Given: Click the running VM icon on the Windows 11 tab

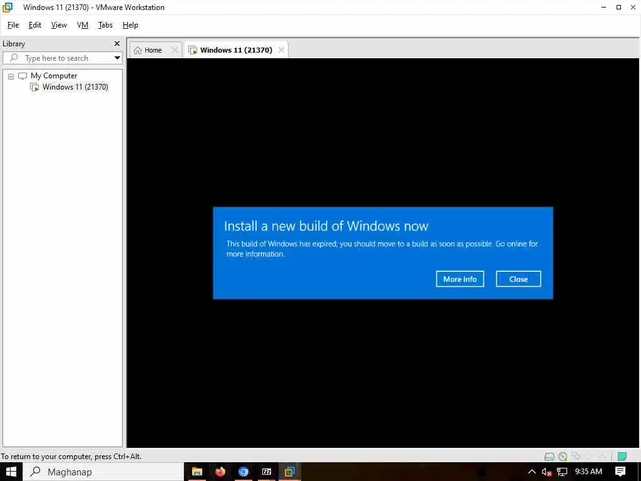Looking at the screenshot, I should pyautogui.click(x=193, y=50).
